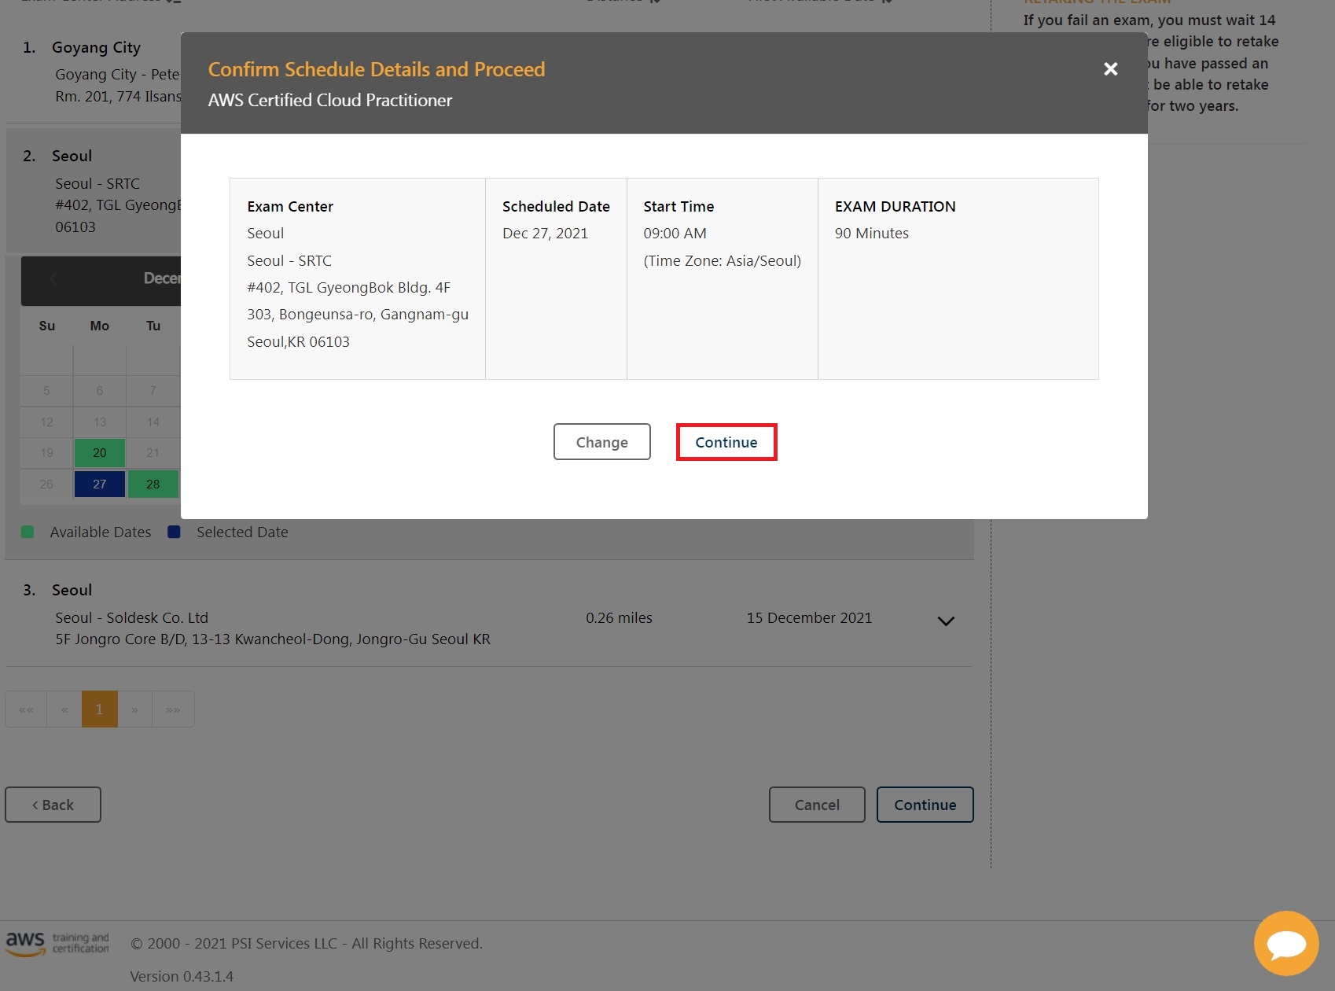Screen dimensions: 1335x991
Task: Click the 'Seoul,KR 06103' address line
Action: tap(298, 341)
